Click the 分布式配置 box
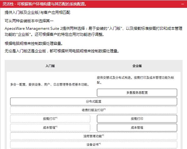Viewport: 187px width, 149px height. (x=93, y=102)
